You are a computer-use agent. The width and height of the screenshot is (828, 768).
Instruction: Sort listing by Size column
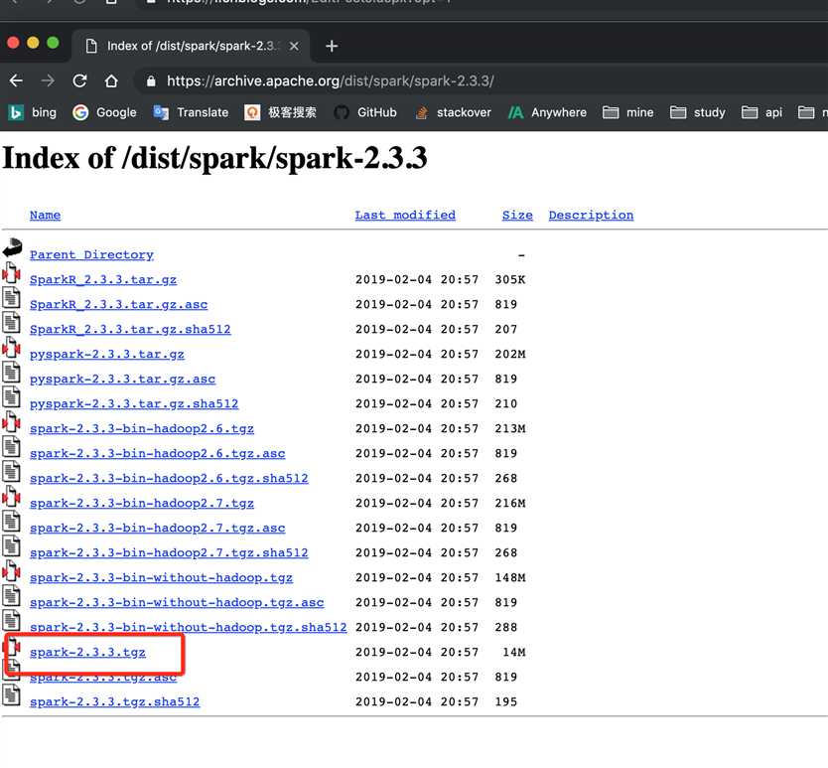tap(517, 216)
